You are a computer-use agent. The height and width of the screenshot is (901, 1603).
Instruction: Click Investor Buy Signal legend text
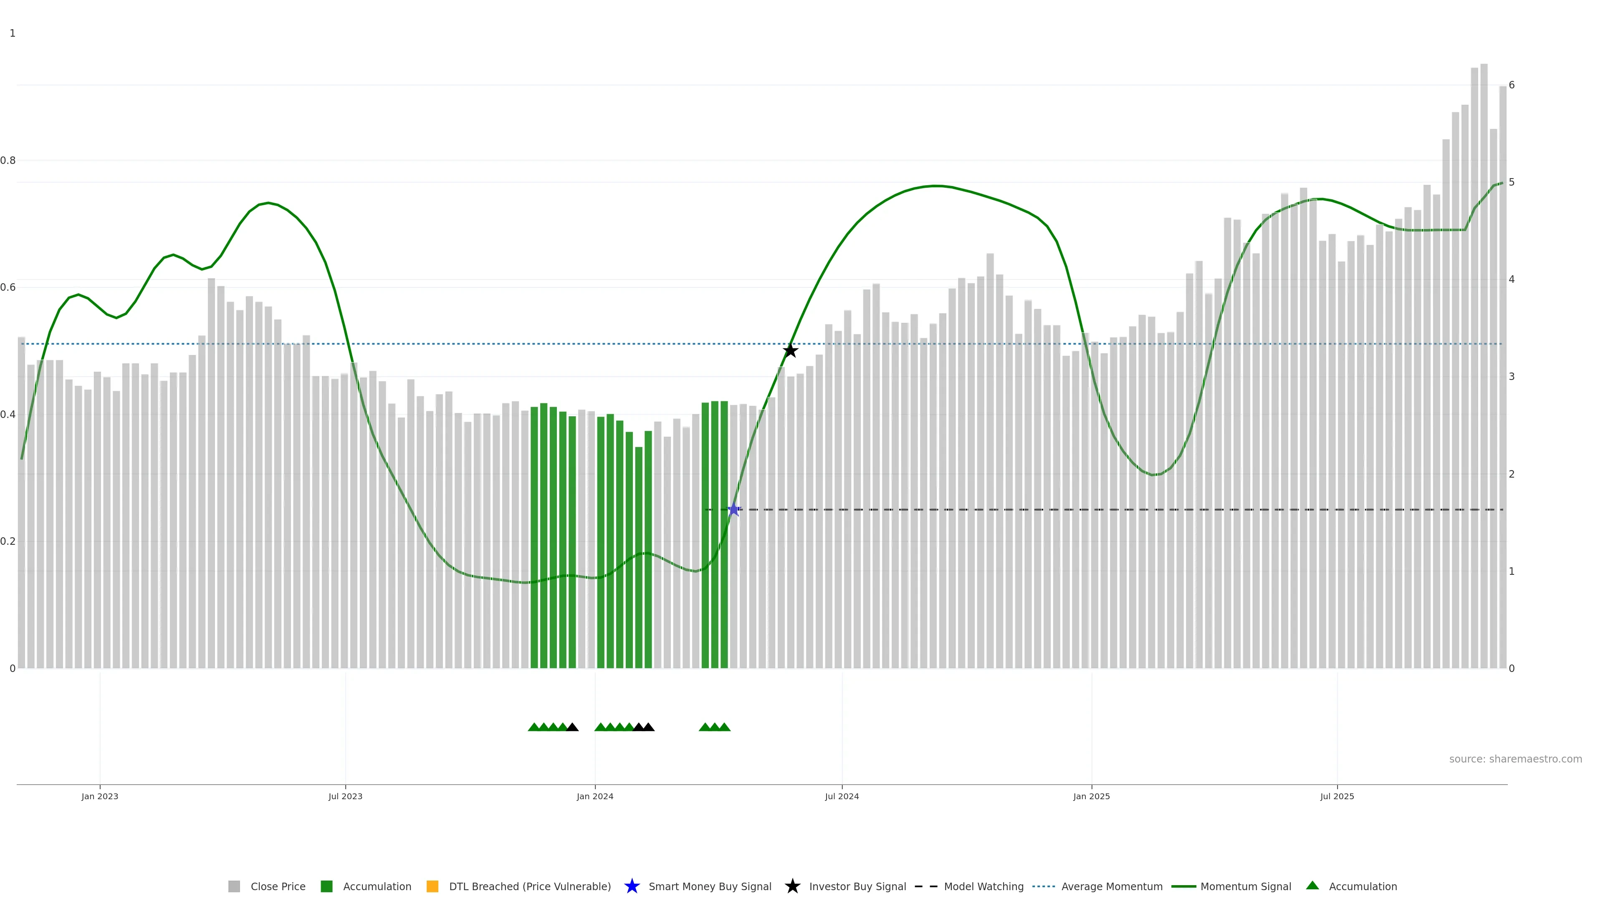[857, 887]
